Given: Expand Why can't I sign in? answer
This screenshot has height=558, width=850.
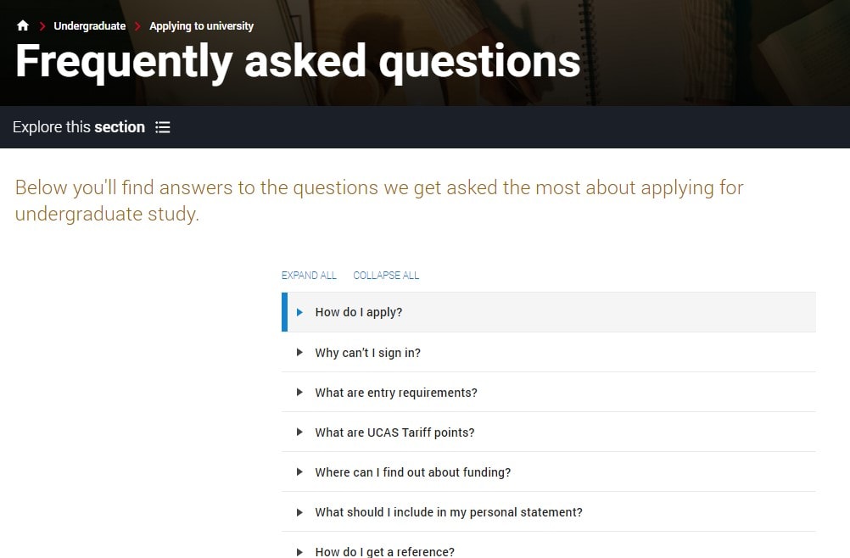Looking at the screenshot, I should click(x=367, y=353).
